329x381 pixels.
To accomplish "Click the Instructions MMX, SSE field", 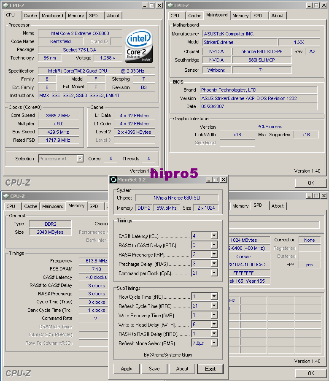I will 97,95.
